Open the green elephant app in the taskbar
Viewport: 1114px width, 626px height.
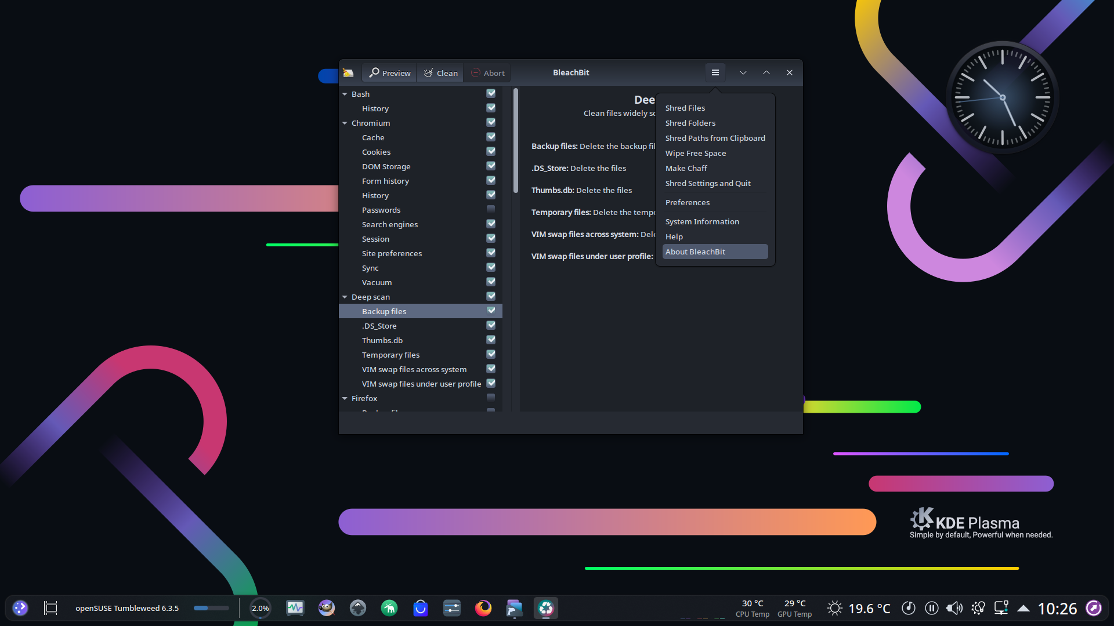tap(389, 608)
